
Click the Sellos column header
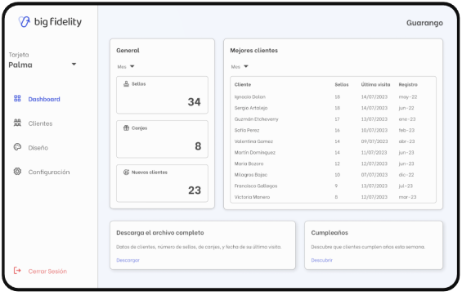tap(342, 85)
